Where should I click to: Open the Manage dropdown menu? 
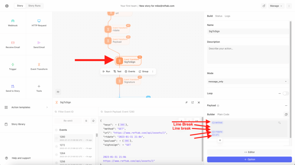tap(276, 6)
